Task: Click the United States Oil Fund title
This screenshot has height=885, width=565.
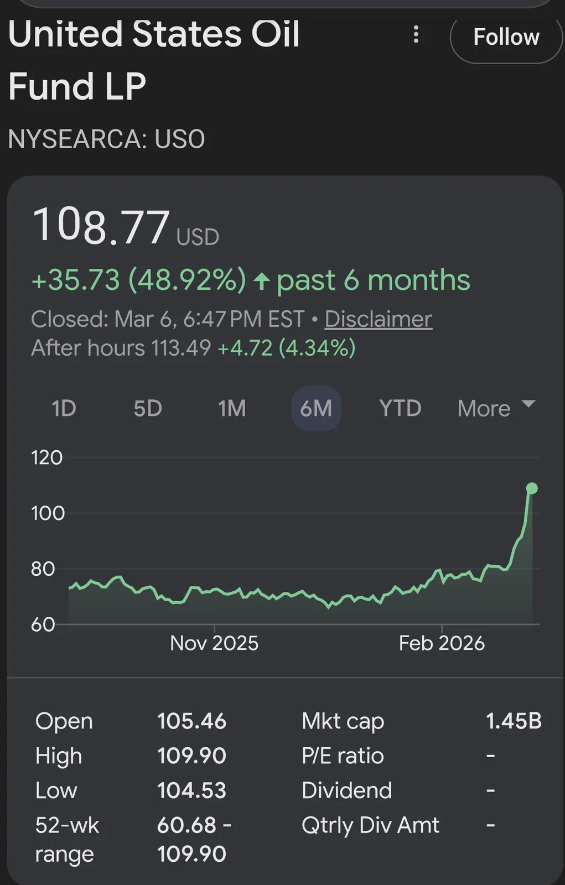Action: tap(154, 60)
